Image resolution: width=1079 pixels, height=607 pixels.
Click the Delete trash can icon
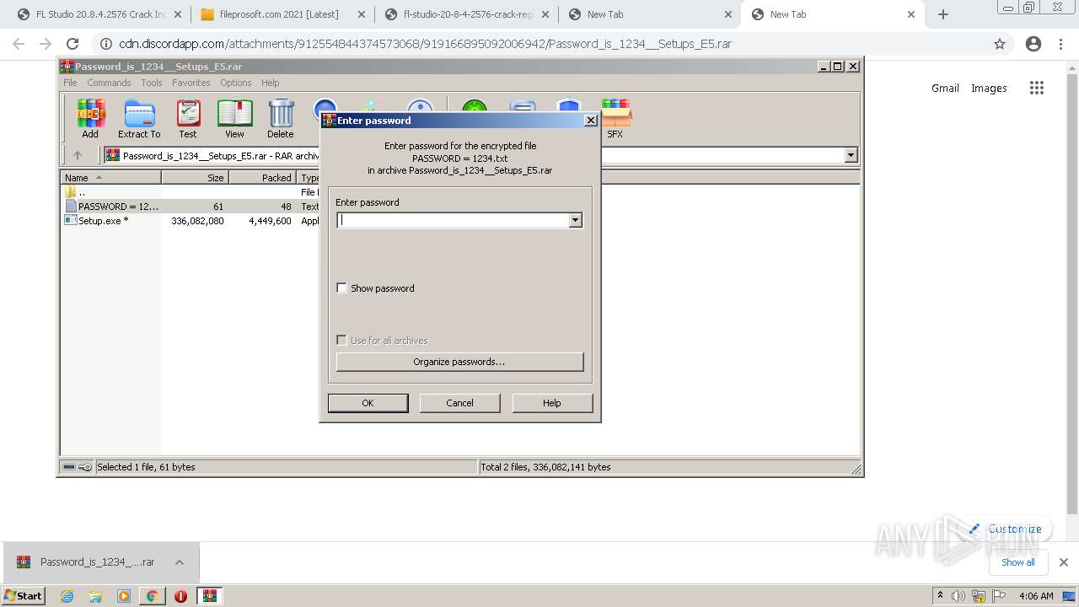281,118
